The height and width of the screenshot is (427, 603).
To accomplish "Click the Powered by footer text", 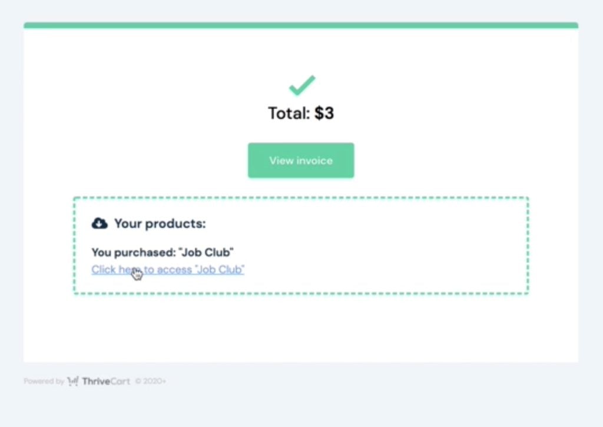I will coord(44,381).
